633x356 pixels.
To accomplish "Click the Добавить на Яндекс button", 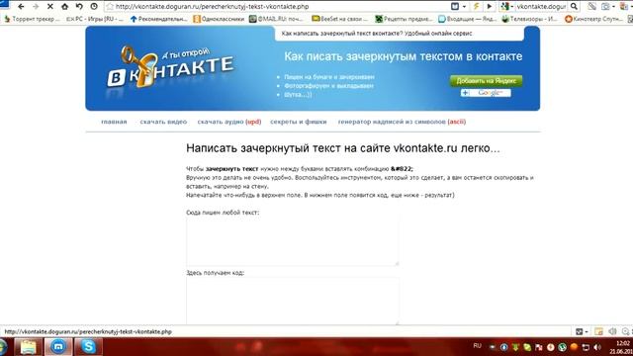I will click(x=486, y=81).
